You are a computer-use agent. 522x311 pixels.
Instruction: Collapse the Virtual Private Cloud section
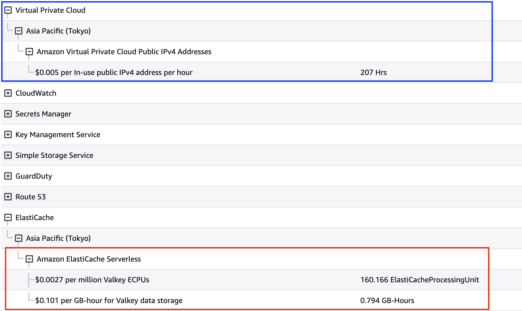[8, 10]
